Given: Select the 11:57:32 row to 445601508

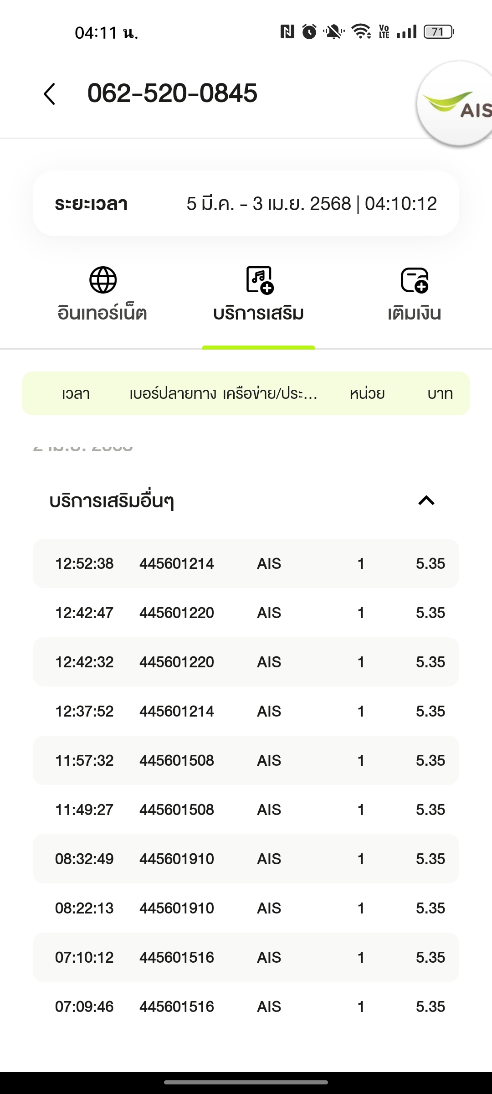Looking at the screenshot, I should click(246, 760).
